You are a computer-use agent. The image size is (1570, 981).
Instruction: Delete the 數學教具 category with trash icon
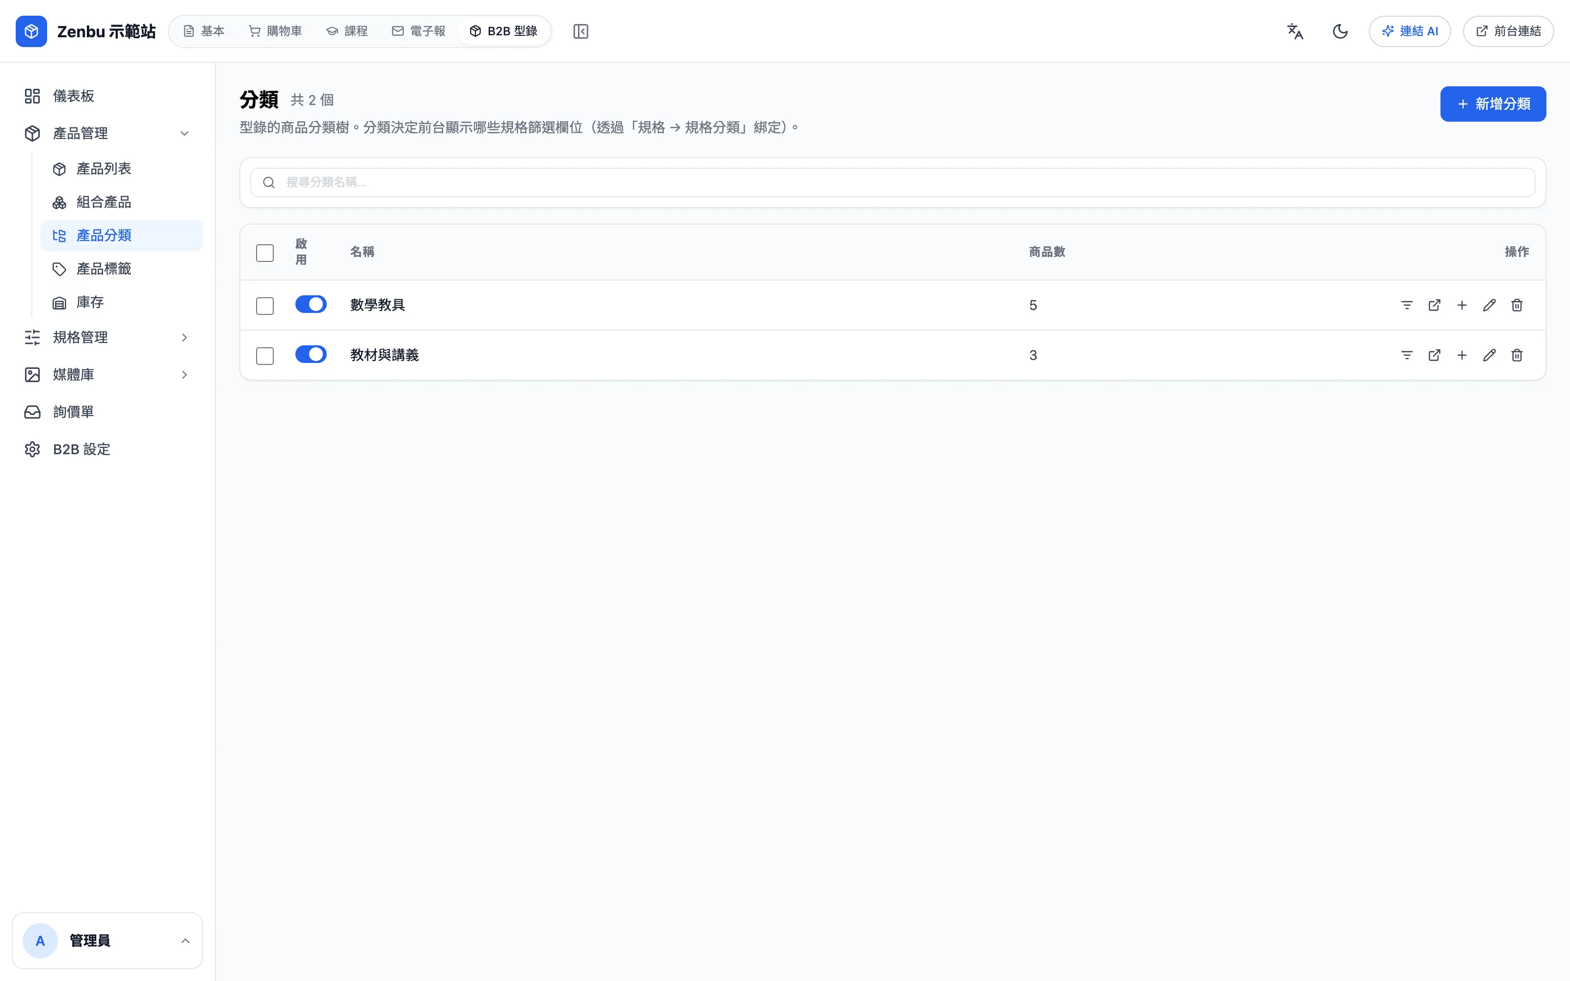(x=1517, y=305)
